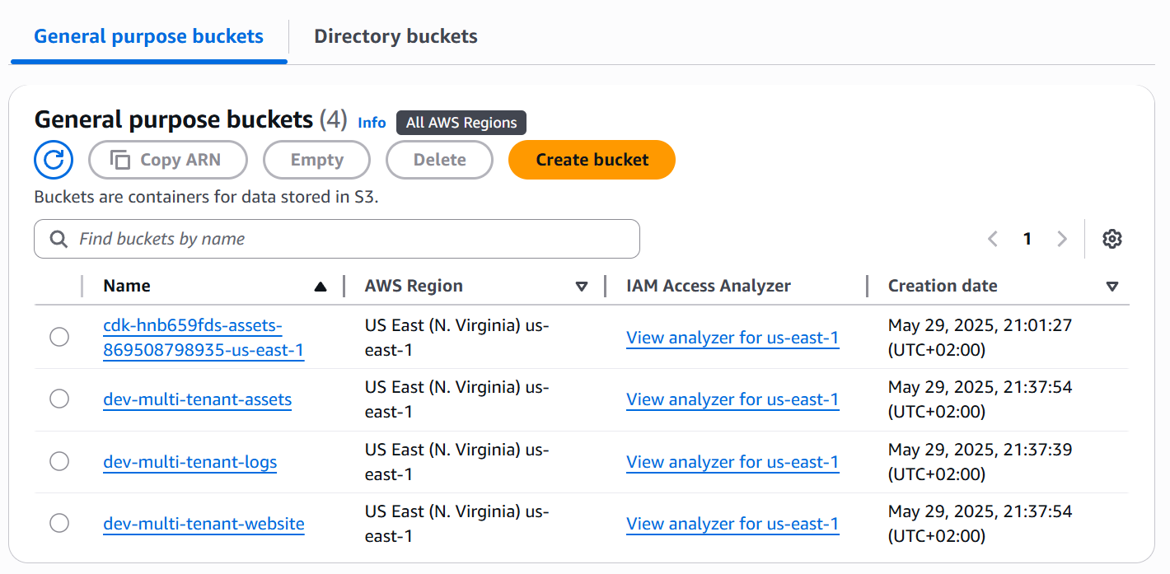
Task: View analyzer for dev-multi-tenant-website bucket
Action: (x=732, y=524)
